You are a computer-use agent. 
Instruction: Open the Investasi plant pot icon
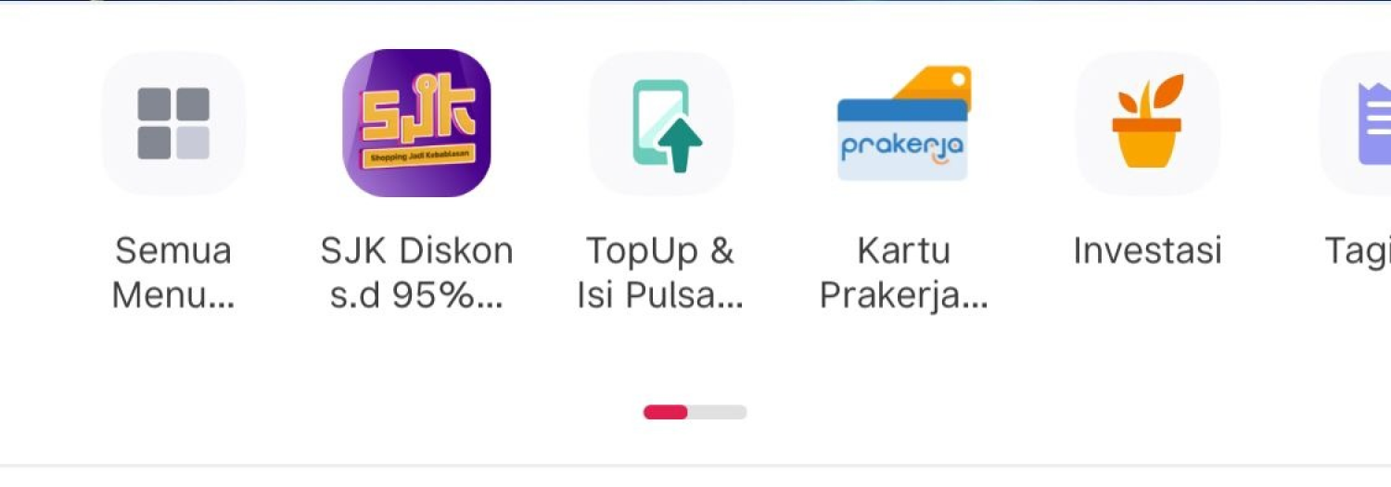(1147, 123)
